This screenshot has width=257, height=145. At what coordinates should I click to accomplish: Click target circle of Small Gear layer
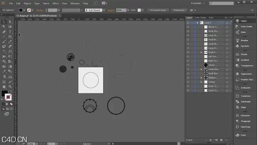click(227, 74)
